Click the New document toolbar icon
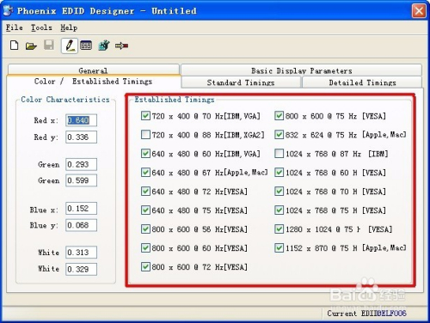Viewport: 430px width, 323px height. tap(14, 46)
